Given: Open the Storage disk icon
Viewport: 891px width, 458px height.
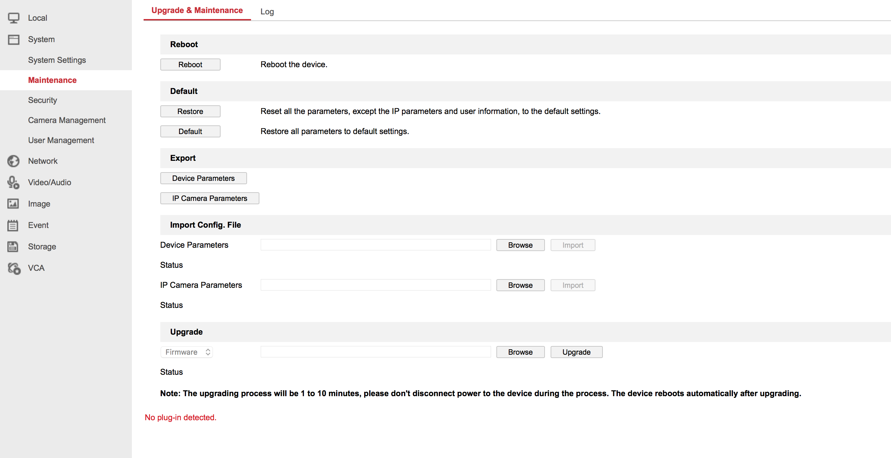Looking at the screenshot, I should pos(13,247).
